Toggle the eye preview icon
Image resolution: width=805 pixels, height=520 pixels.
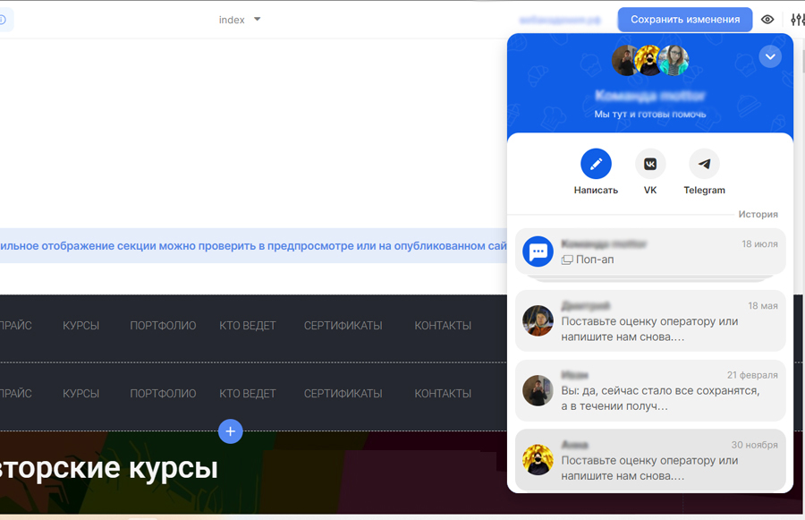click(767, 20)
